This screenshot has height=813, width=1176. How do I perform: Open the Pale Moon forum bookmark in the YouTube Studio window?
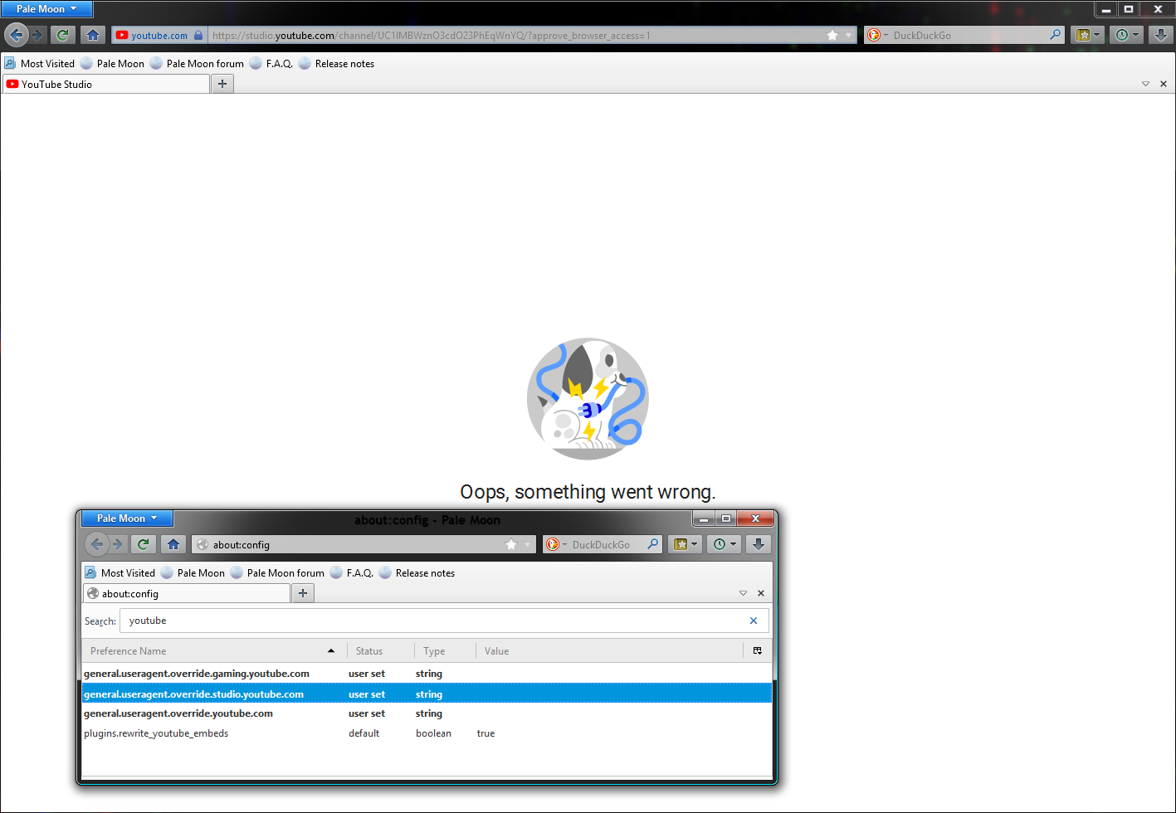coord(197,63)
